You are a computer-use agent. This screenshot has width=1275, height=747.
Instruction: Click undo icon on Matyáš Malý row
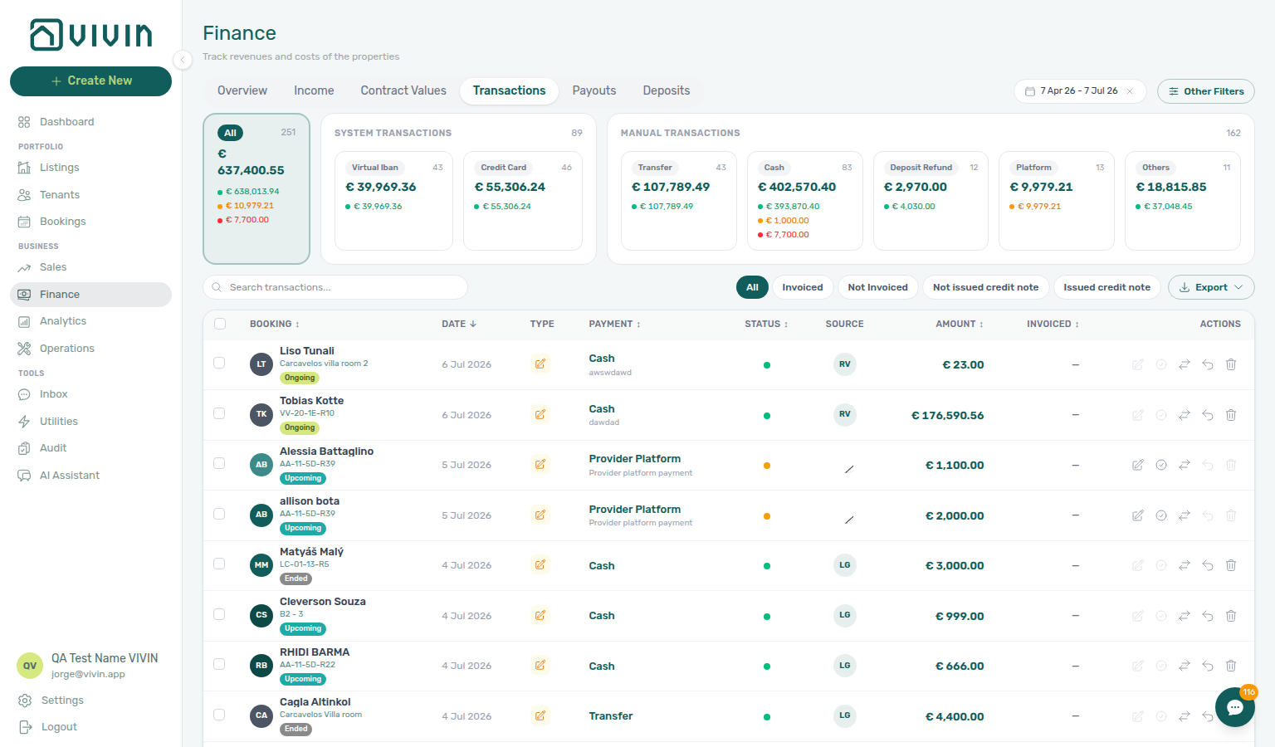(1208, 565)
